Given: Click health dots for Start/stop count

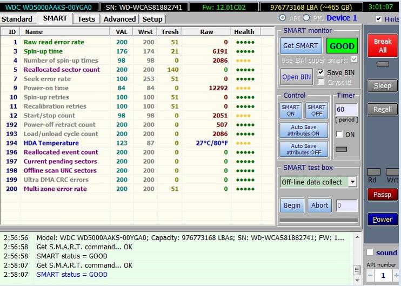Looking at the screenshot, I should coord(243,116).
